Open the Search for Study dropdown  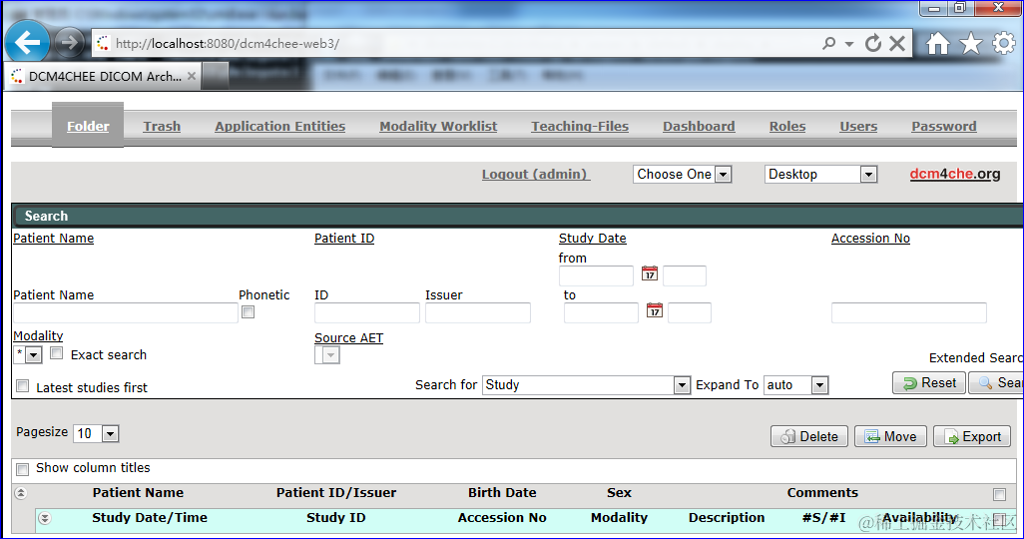586,385
